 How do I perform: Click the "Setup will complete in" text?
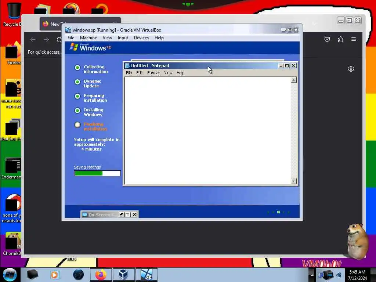click(97, 140)
